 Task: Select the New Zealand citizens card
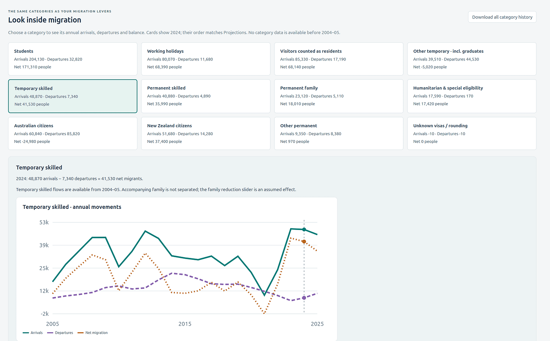point(205,133)
